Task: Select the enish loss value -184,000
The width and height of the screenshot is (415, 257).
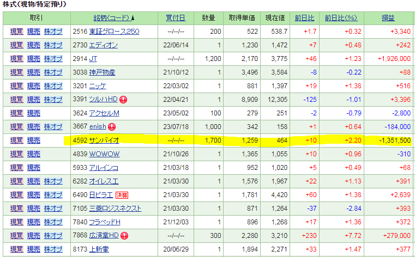Action: (398, 127)
